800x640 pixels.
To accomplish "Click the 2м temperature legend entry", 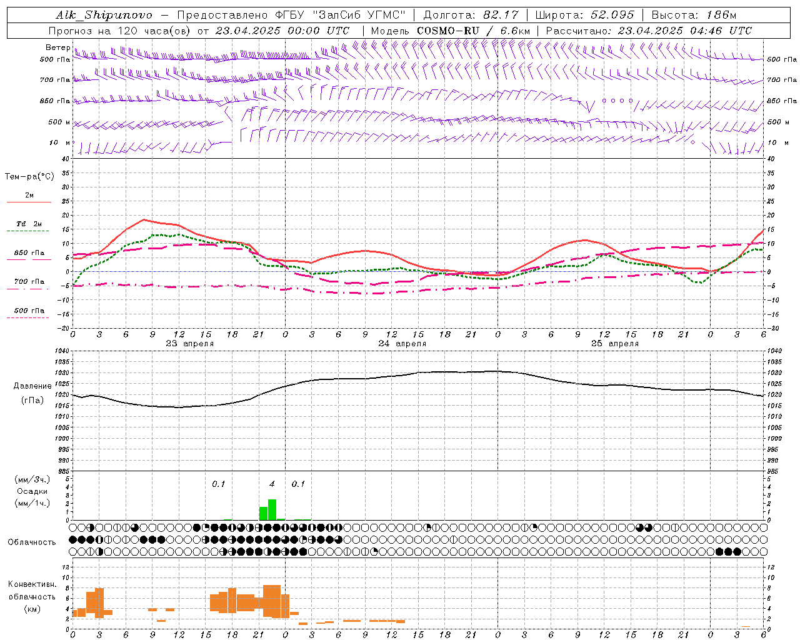I will [x=29, y=196].
